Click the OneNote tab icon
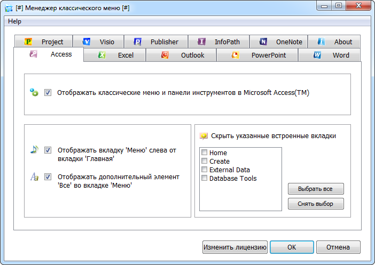Image resolution: width=375 pixels, height=265 pixels. (263, 42)
